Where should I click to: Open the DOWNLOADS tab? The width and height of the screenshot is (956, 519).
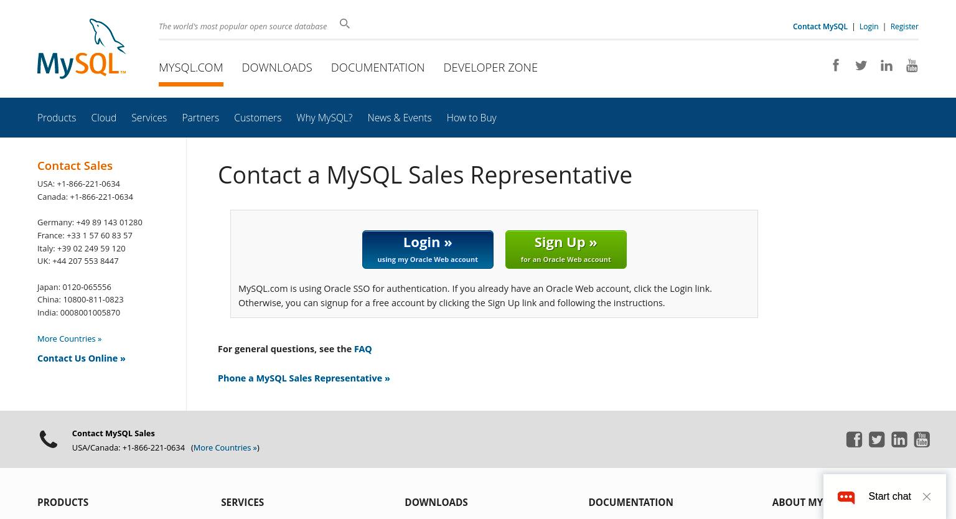277,67
